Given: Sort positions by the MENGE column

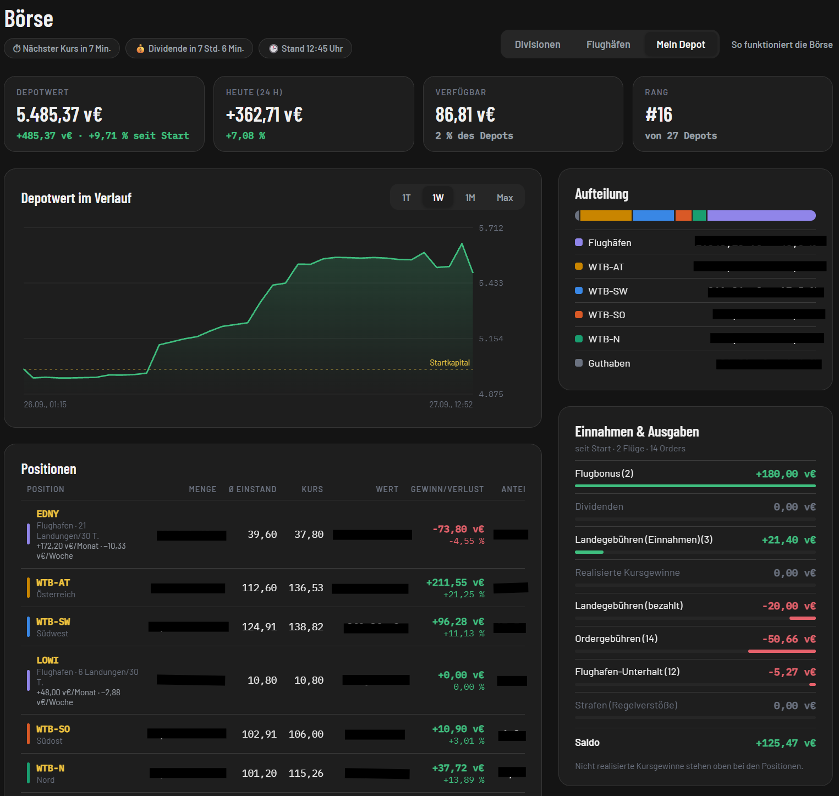Looking at the screenshot, I should point(202,489).
